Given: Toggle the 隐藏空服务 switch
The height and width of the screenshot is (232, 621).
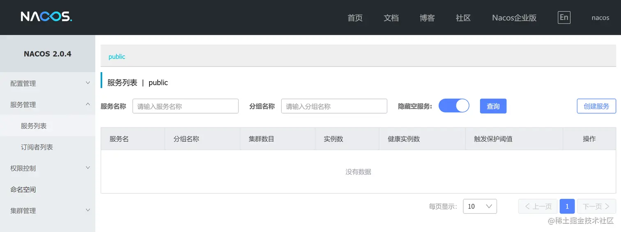Looking at the screenshot, I should coord(454,106).
